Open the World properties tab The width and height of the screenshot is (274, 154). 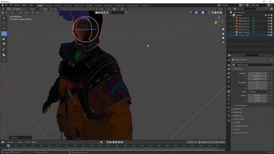tap(229, 81)
